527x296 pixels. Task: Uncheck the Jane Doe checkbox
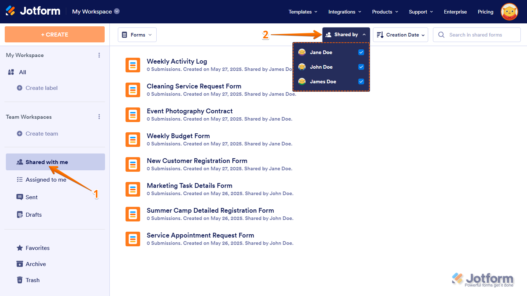coord(361,52)
